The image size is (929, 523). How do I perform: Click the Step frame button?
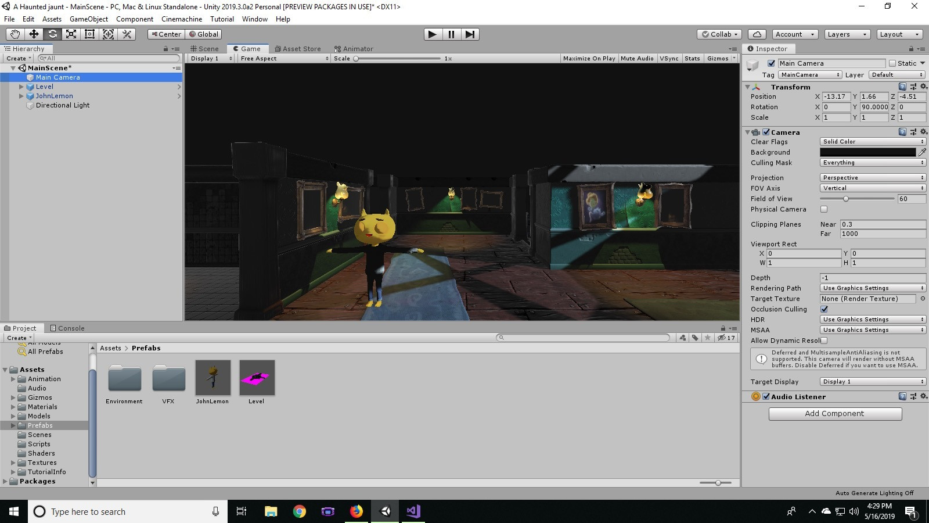[470, 34]
